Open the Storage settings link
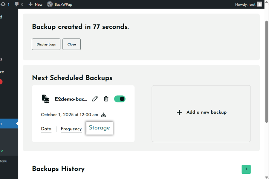The image size is (269, 179). click(99, 128)
